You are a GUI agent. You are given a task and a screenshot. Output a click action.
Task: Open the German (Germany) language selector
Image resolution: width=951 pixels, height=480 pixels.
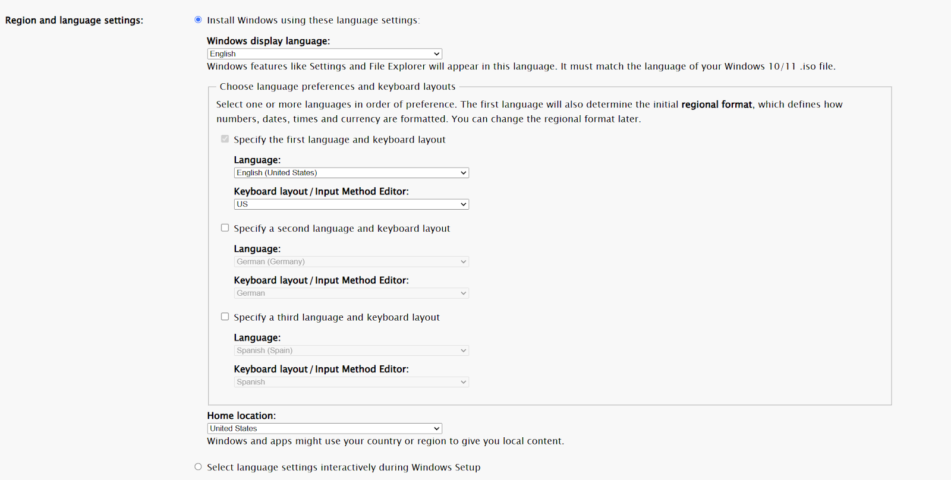click(x=351, y=261)
